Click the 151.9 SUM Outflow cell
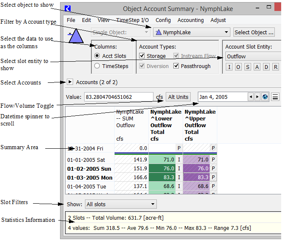 point(131,169)
